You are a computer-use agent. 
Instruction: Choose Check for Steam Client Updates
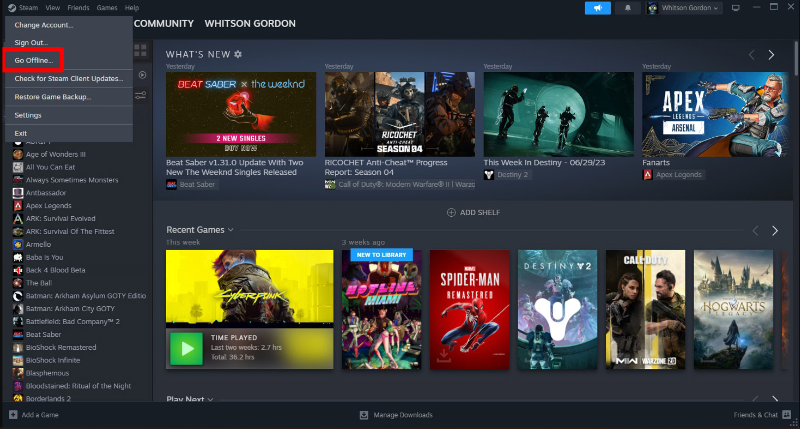click(x=69, y=78)
